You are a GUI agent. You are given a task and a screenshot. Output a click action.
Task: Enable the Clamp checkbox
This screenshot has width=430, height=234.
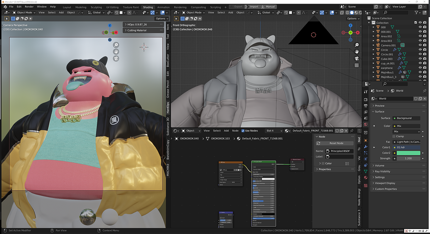point(394,136)
